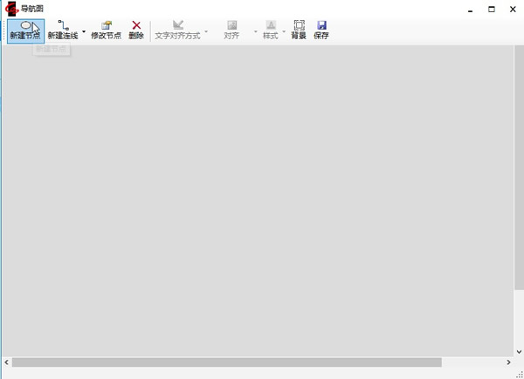Click the 对齐 (align) toolbar icon
Screen dimensions: 524x379
tap(231, 30)
